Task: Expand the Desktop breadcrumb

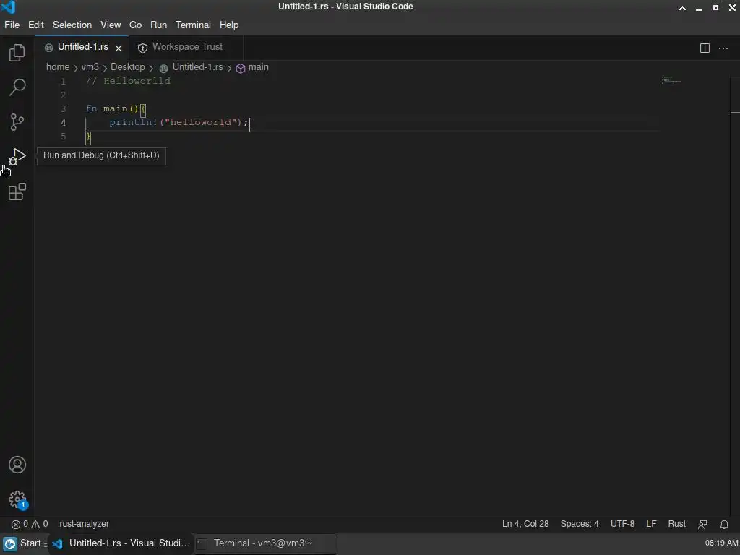Action: 127,67
